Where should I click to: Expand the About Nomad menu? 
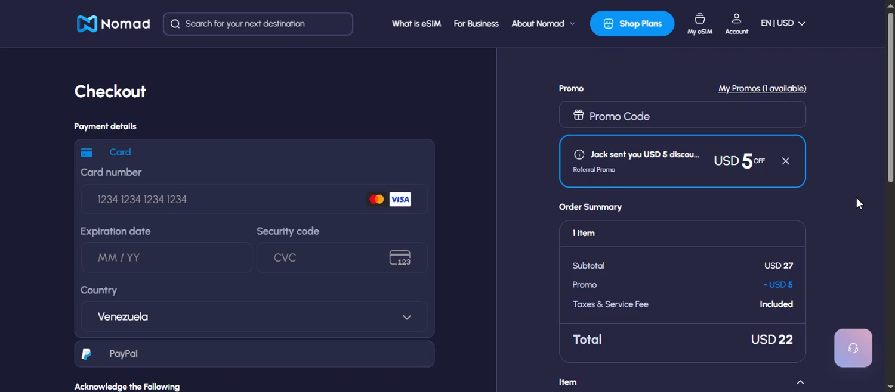pyautogui.click(x=542, y=24)
